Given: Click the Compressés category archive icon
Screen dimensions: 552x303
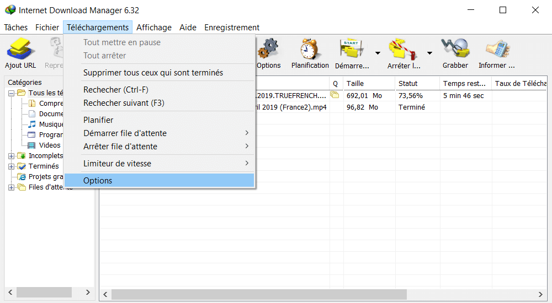Looking at the screenshot, I should (32, 104).
